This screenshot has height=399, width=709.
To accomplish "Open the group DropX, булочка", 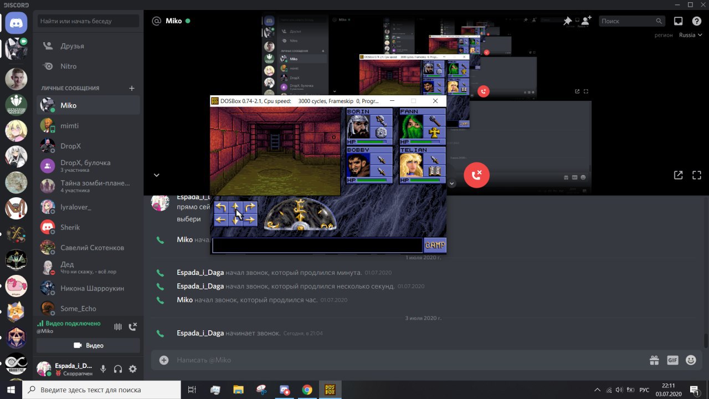I will coord(88,166).
